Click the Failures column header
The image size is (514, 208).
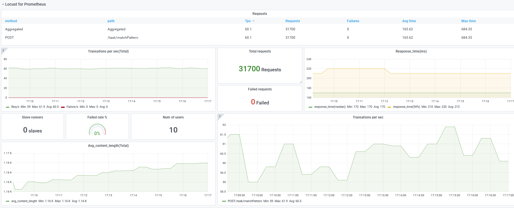coord(353,21)
